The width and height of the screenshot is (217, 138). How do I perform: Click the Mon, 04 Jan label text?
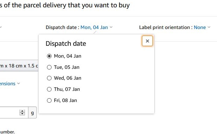point(68,56)
